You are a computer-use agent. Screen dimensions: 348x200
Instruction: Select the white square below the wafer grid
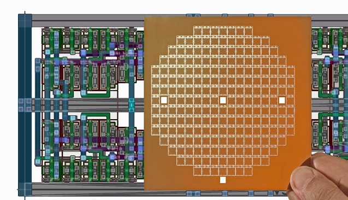pos(223,180)
